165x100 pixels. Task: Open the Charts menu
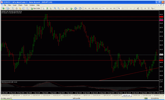tap(20, 5)
